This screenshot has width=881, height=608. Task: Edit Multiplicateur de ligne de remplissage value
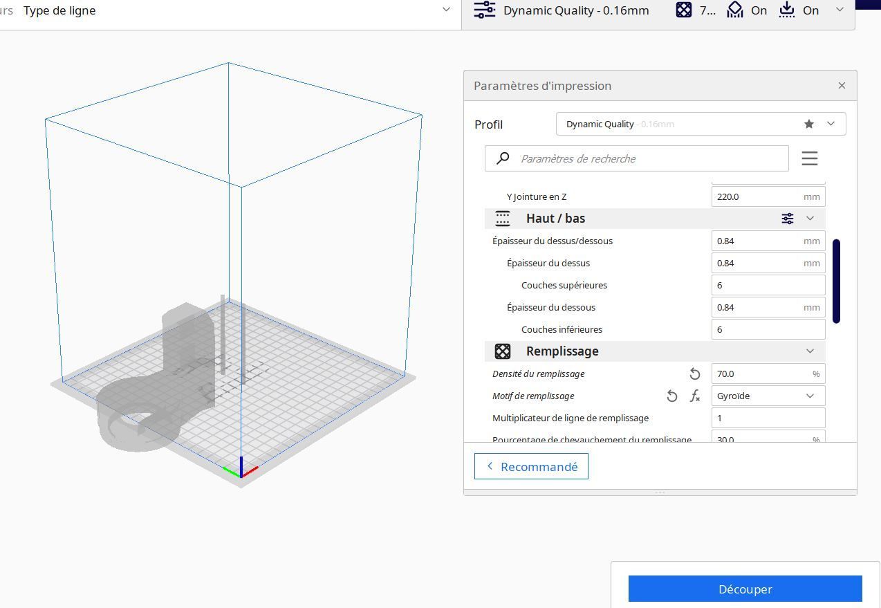(768, 418)
